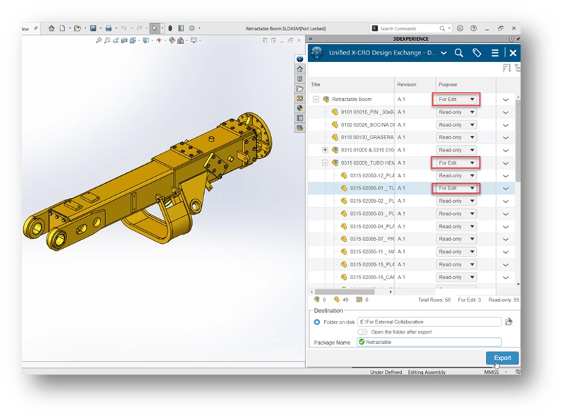Click the 3DEXPERIENCE compass icon
Image resolution: width=565 pixels, height=419 pixels.
click(316, 53)
